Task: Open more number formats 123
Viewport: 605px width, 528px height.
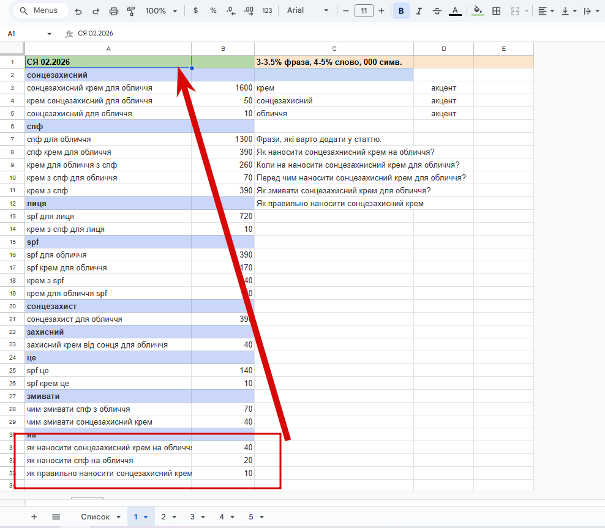Action: click(x=267, y=11)
